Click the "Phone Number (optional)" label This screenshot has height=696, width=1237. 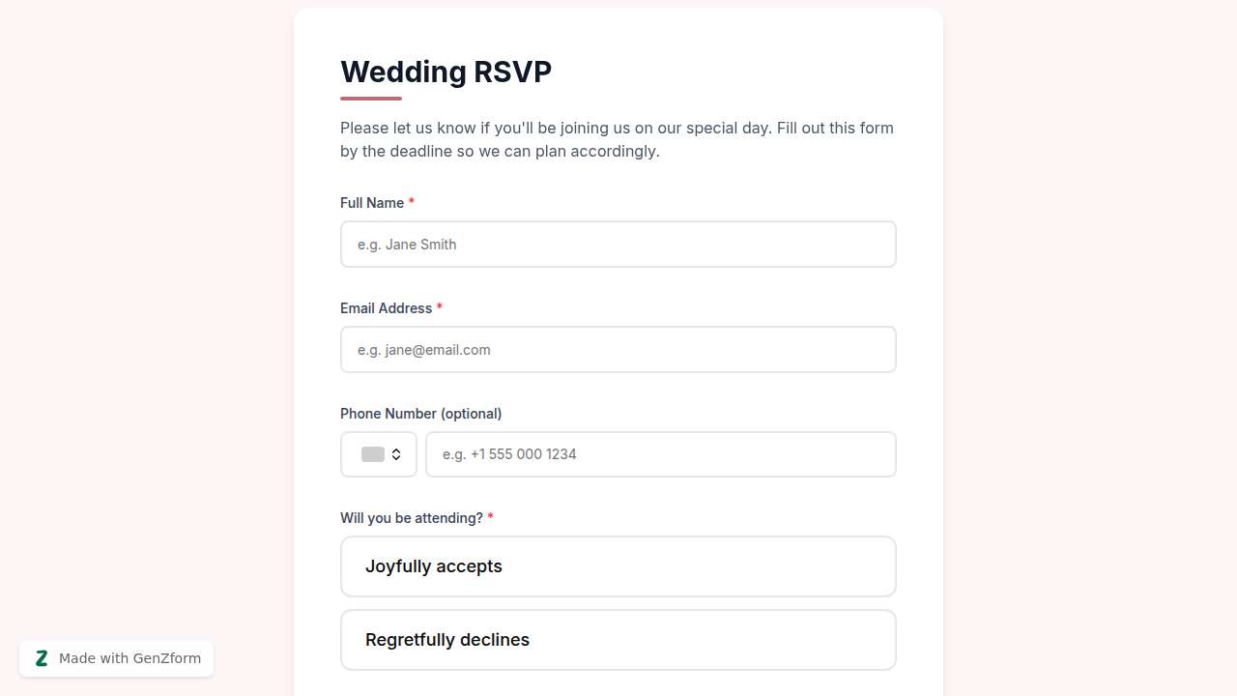click(420, 413)
